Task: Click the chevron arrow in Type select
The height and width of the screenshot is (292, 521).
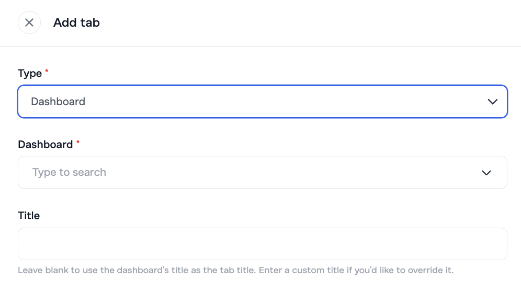Action: [492, 102]
